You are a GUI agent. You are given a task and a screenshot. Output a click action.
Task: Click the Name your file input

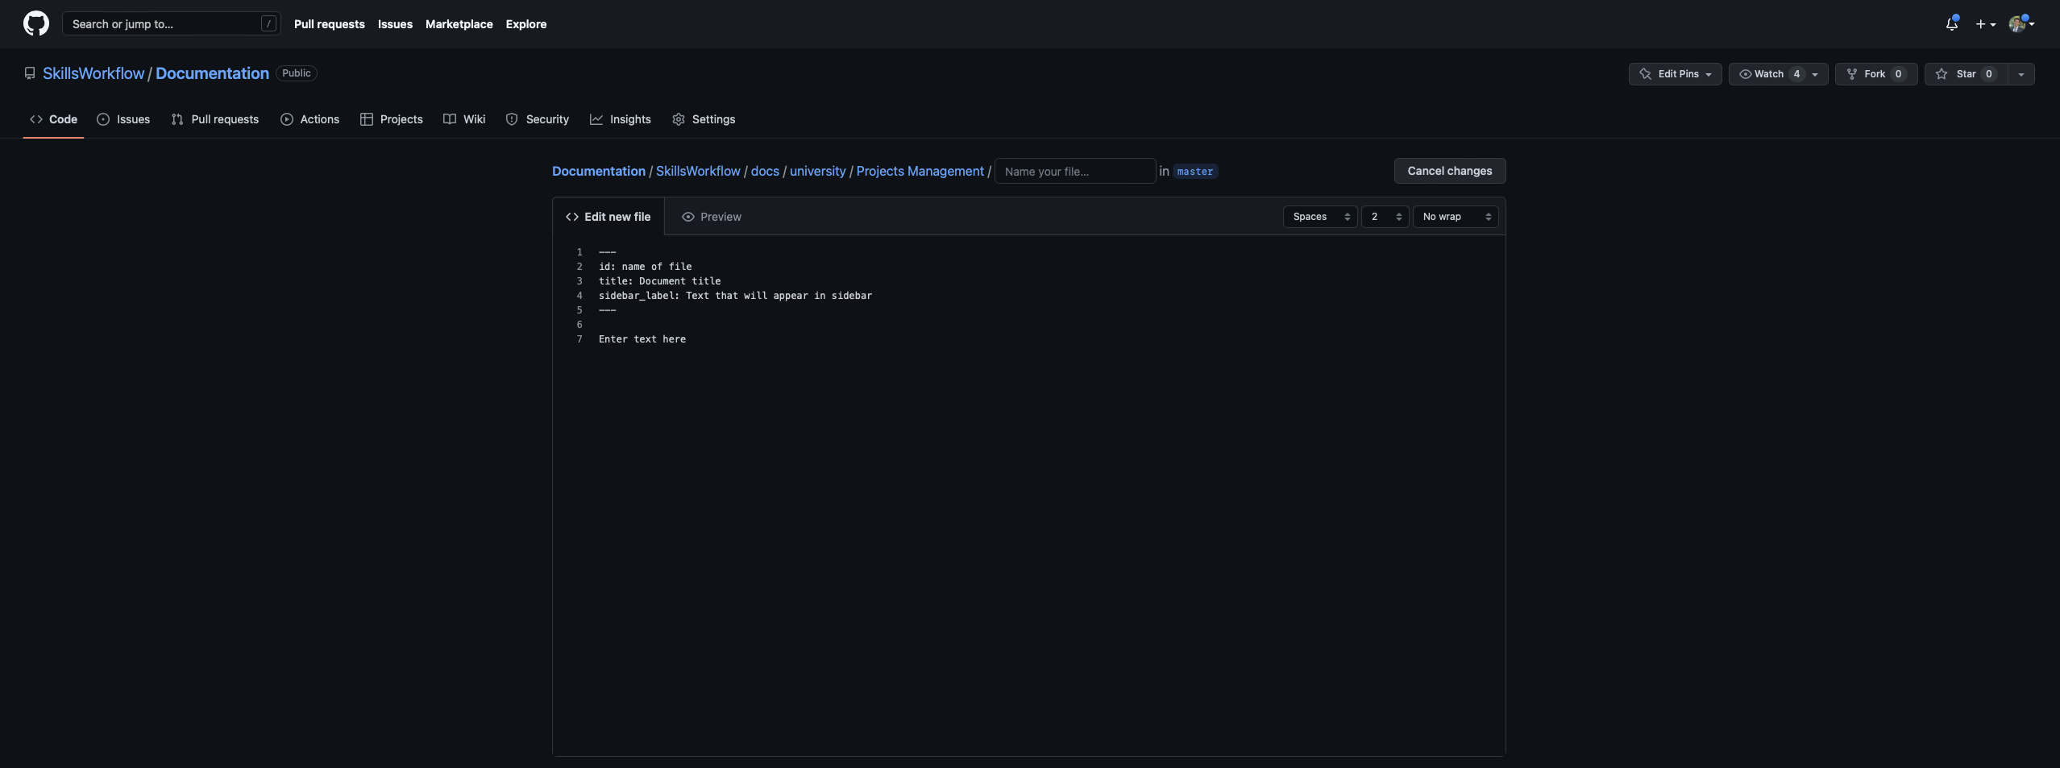(x=1074, y=171)
